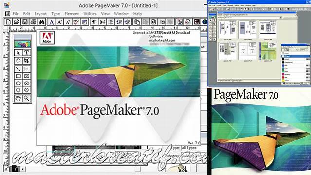Select the Pointer arrow tool

18,52
